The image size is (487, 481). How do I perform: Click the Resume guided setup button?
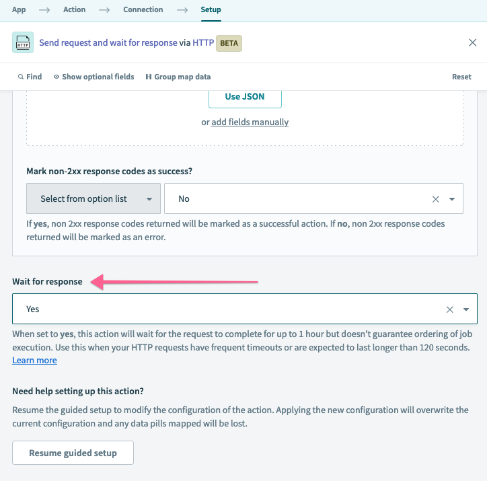[73, 453]
